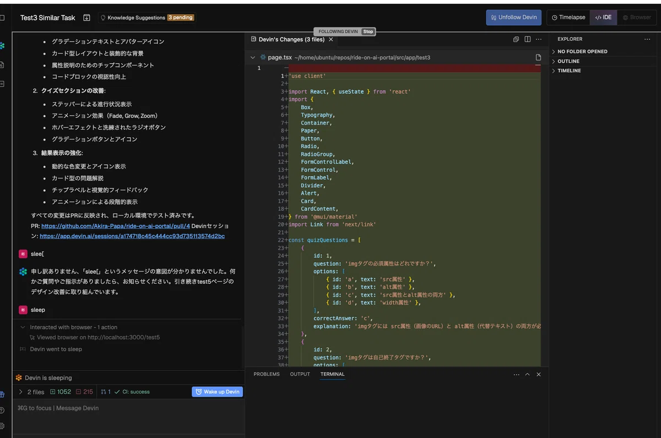The width and height of the screenshot is (661, 438).
Task: Click the bed icon beside Devin went to sleep
Action: (x=23, y=349)
